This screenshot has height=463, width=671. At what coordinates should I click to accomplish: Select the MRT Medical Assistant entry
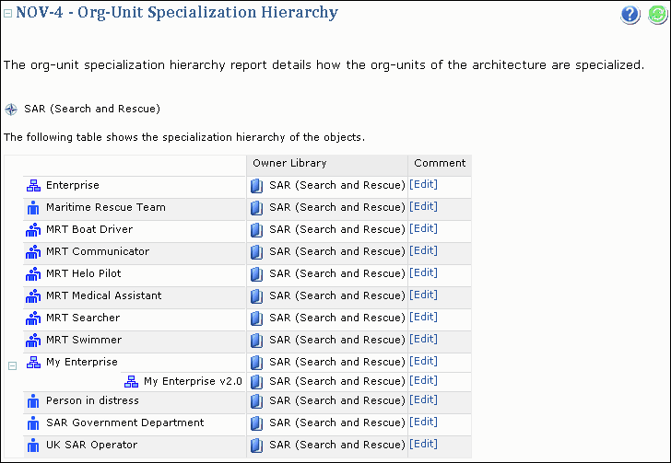tap(103, 296)
